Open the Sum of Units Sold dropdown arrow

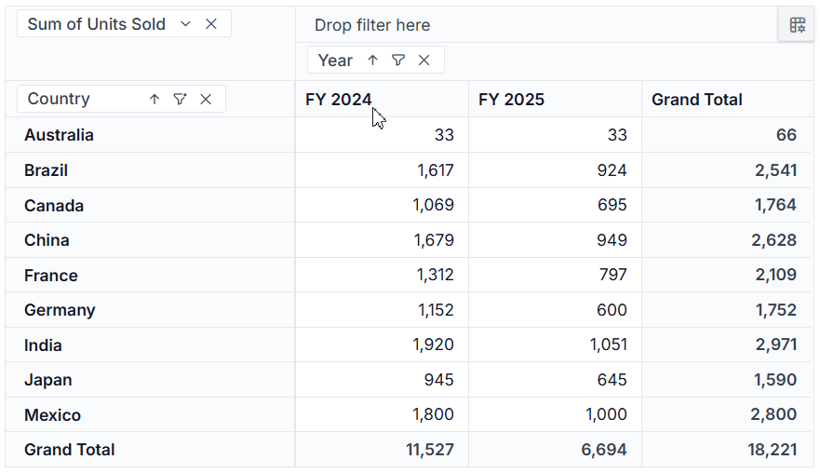point(185,24)
